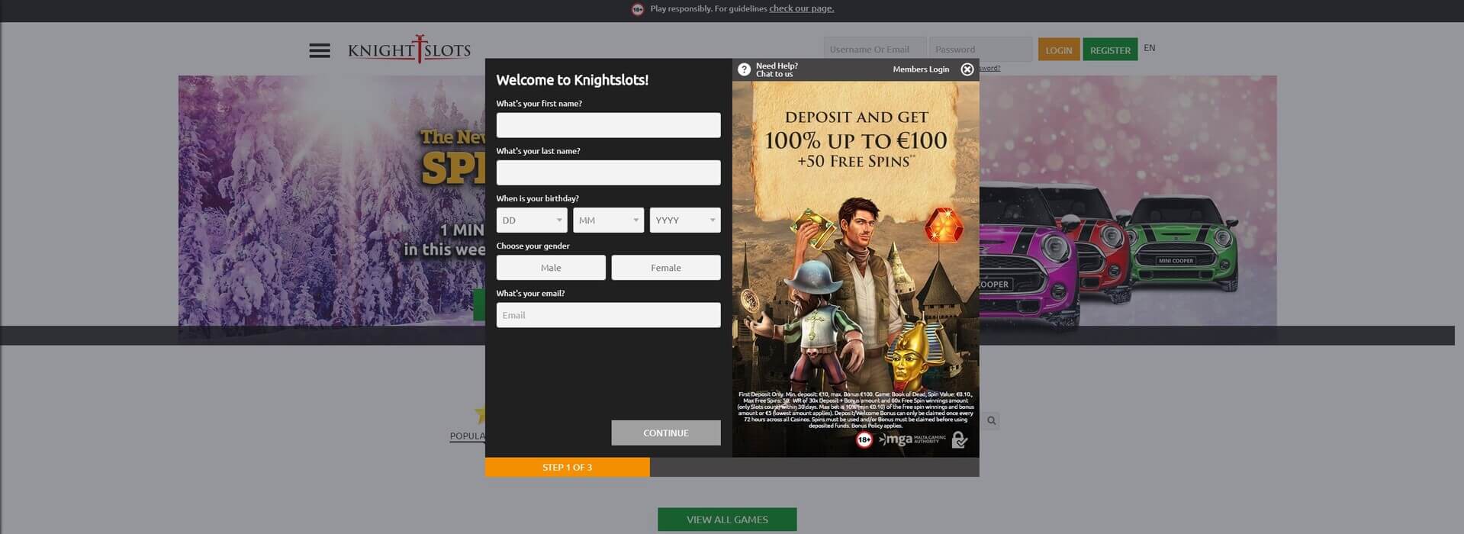
Task: Open the EN language selector
Action: 1149,48
